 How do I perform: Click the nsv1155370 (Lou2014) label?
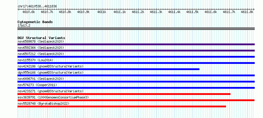tap(35, 60)
